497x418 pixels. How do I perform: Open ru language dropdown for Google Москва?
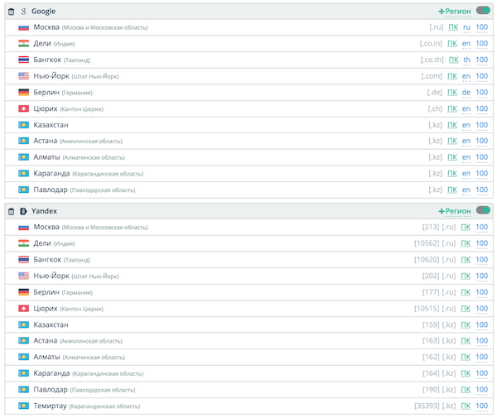(x=466, y=27)
